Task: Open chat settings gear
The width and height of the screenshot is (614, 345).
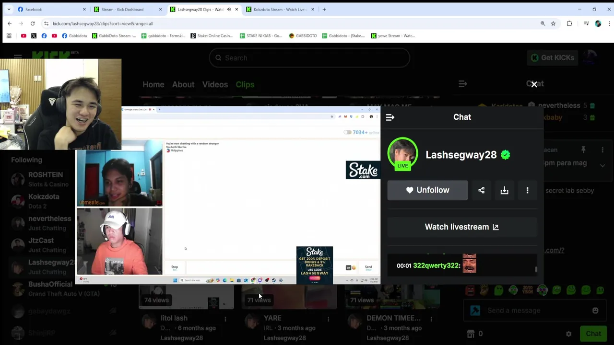Action: tap(568, 334)
